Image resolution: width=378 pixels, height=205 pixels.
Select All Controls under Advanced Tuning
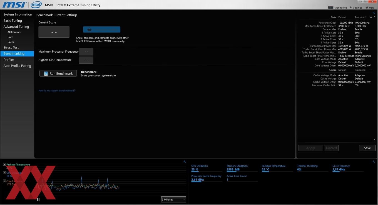click(14, 32)
